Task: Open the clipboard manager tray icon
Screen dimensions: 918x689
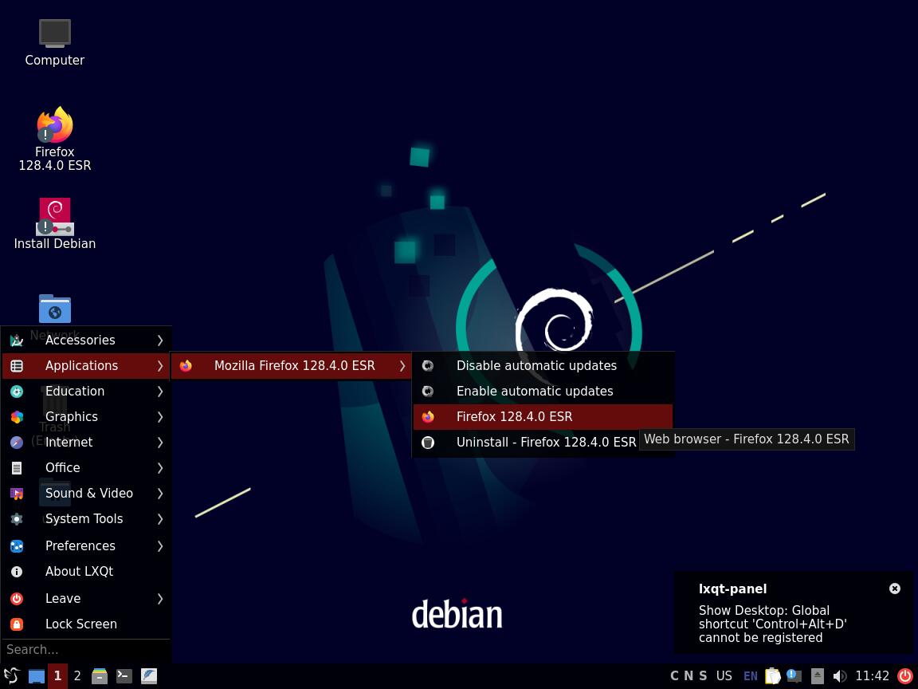Action: coord(773,676)
